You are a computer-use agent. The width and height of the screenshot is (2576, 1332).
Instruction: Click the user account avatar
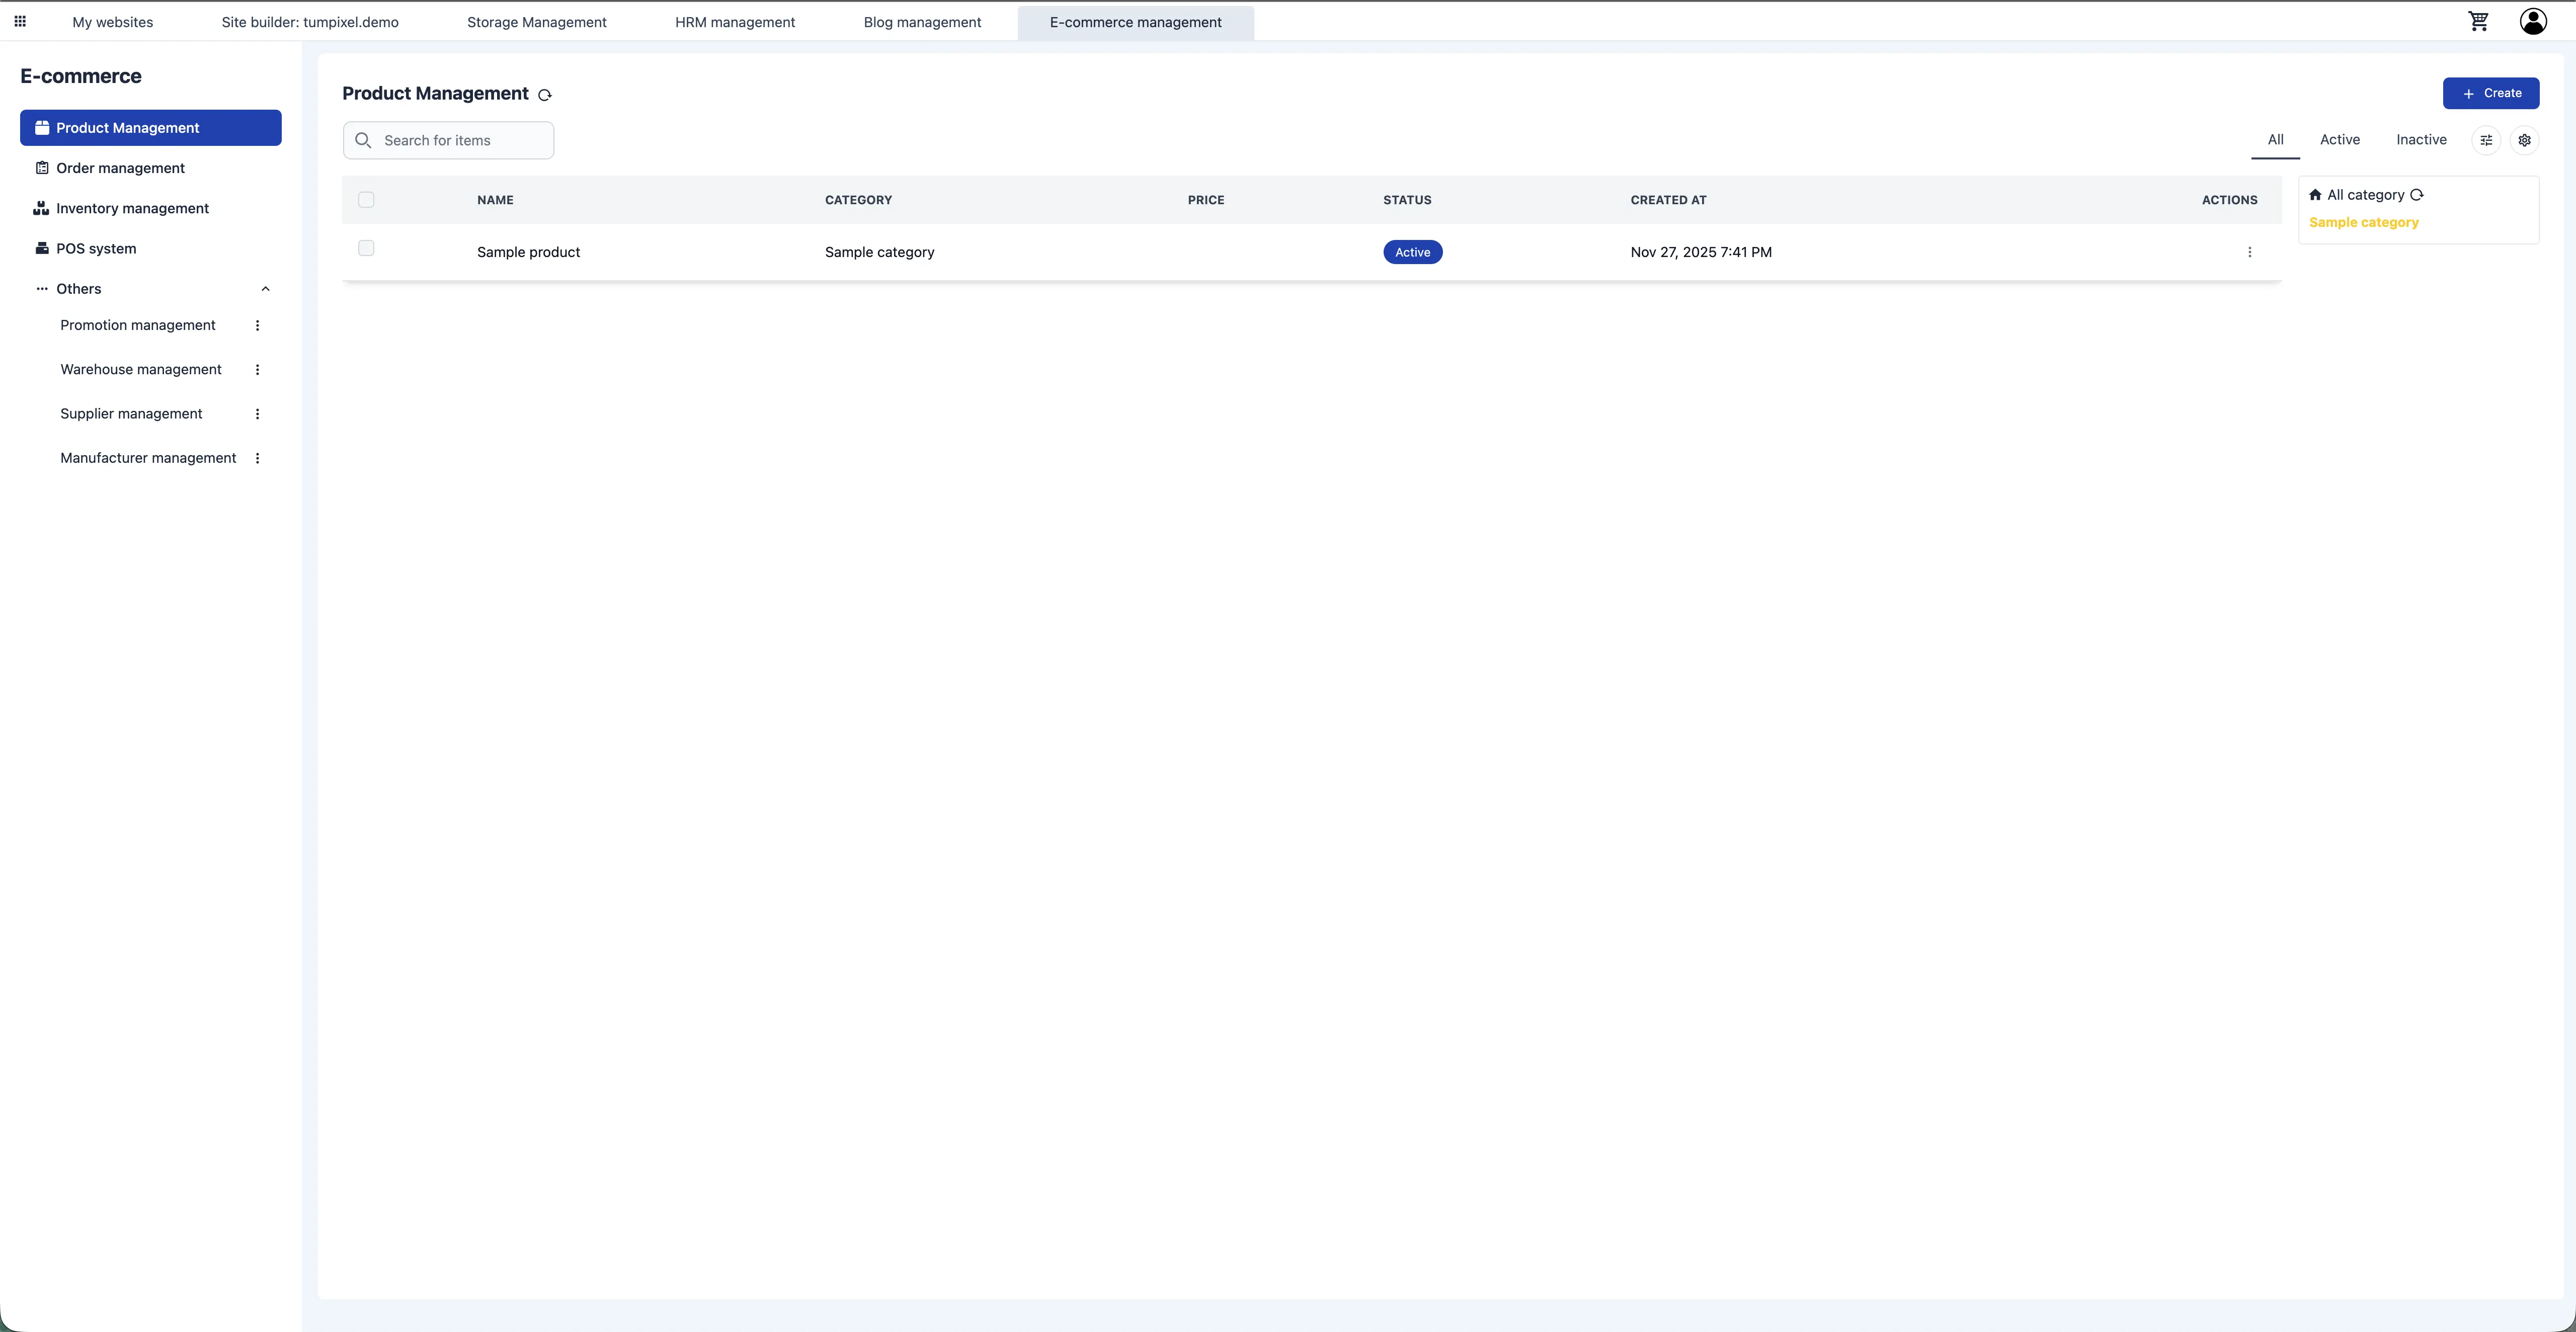pyautogui.click(x=2532, y=21)
